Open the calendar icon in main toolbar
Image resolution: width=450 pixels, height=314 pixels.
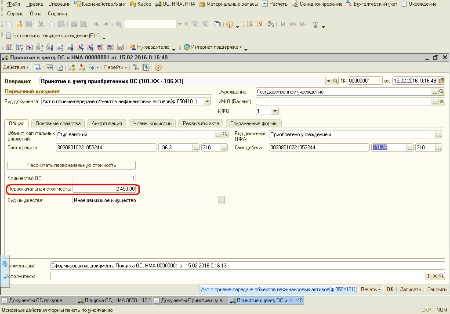pos(260,25)
